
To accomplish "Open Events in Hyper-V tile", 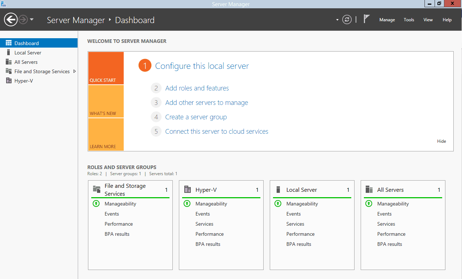I will point(203,214).
